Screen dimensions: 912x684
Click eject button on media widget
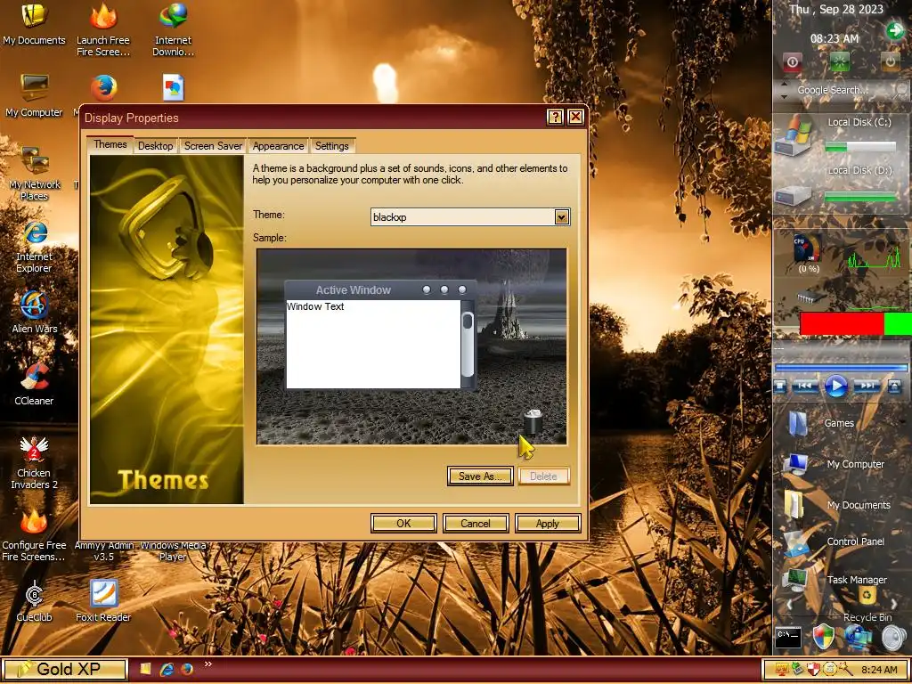pyautogui.click(x=894, y=386)
